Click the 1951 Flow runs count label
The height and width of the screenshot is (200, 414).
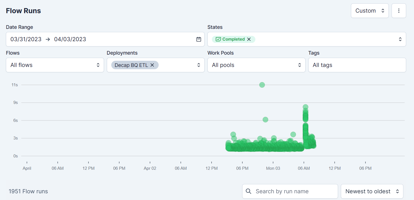(28, 191)
